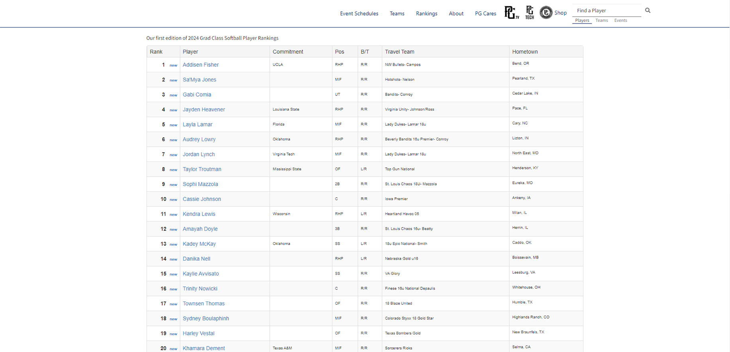Open PG Cares navigation item
Viewport: 730px width, 352px height.
[485, 14]
